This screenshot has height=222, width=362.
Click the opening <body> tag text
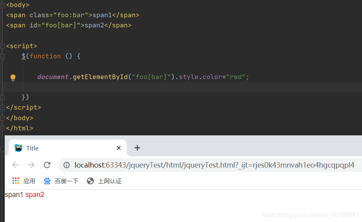point(18,5)
